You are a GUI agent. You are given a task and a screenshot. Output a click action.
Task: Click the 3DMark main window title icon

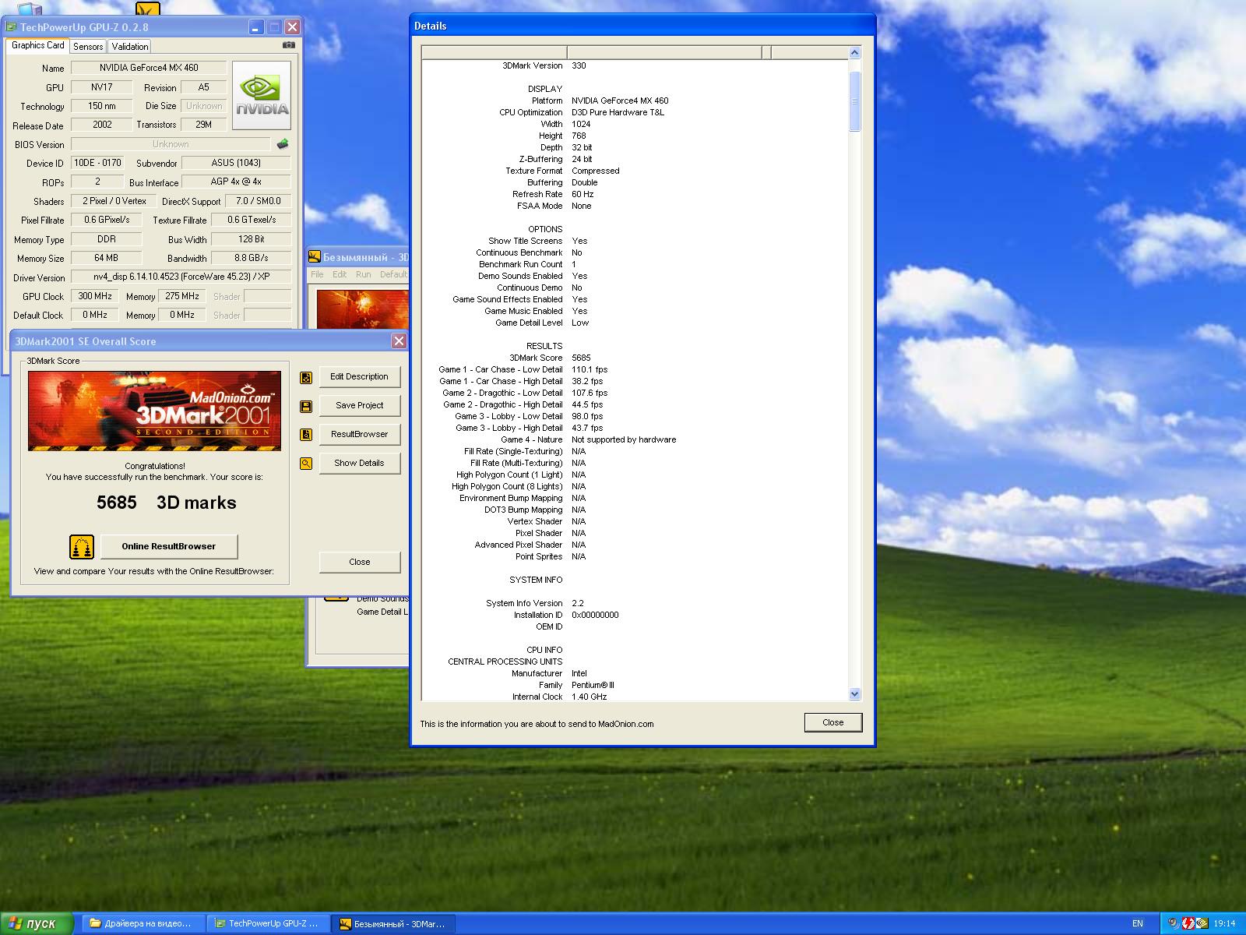tap(315, 257)
